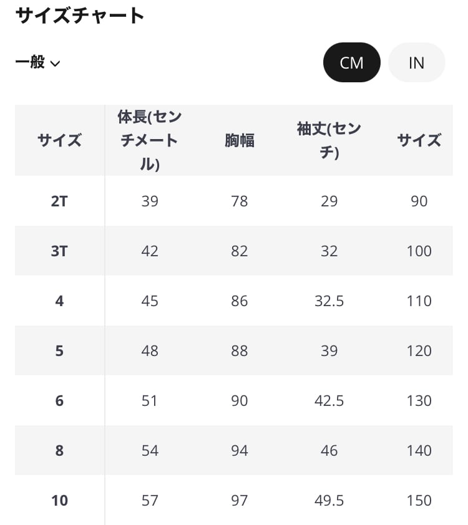Image resolution: width=468 pixels, height=525 pixels.
Task: Expand the 一般 dropdown chevron
Action: coord(55,63)
